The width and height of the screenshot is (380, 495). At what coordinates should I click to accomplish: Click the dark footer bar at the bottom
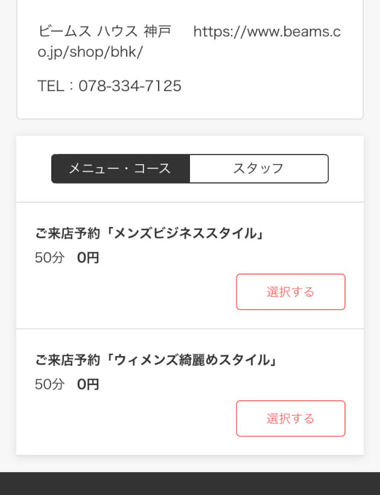pos(190,484)
